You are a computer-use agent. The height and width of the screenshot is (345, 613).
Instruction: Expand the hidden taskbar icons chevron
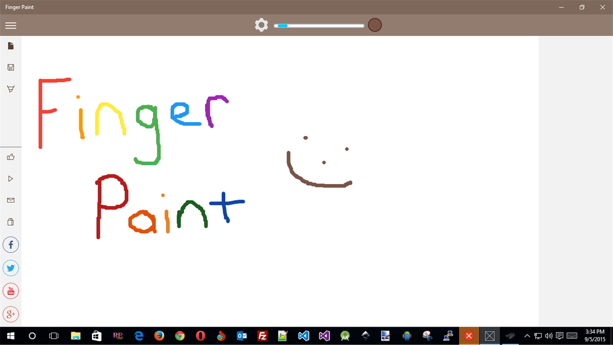click(x=527, y=336)
